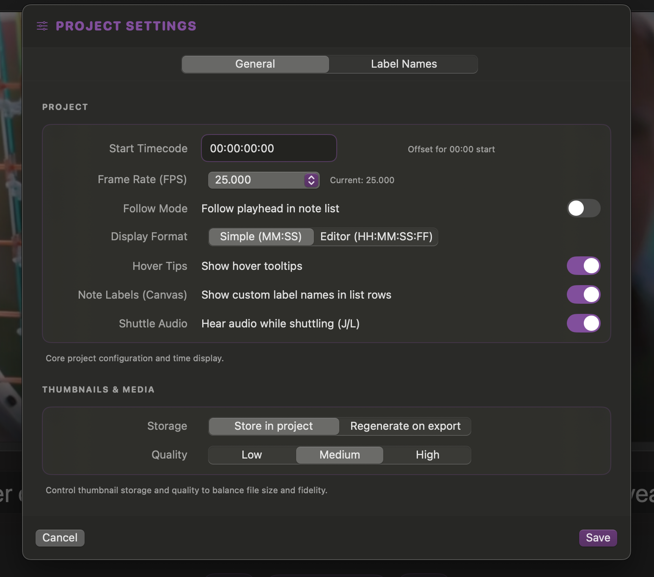Select Regenerate on export storage option

click(x=405, y=426)
